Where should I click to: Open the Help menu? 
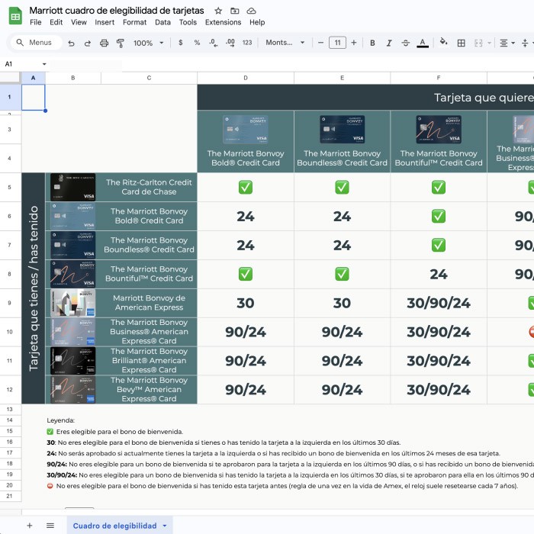point(257,22)
